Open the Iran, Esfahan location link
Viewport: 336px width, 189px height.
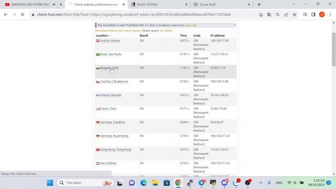[x=108, y=163]
